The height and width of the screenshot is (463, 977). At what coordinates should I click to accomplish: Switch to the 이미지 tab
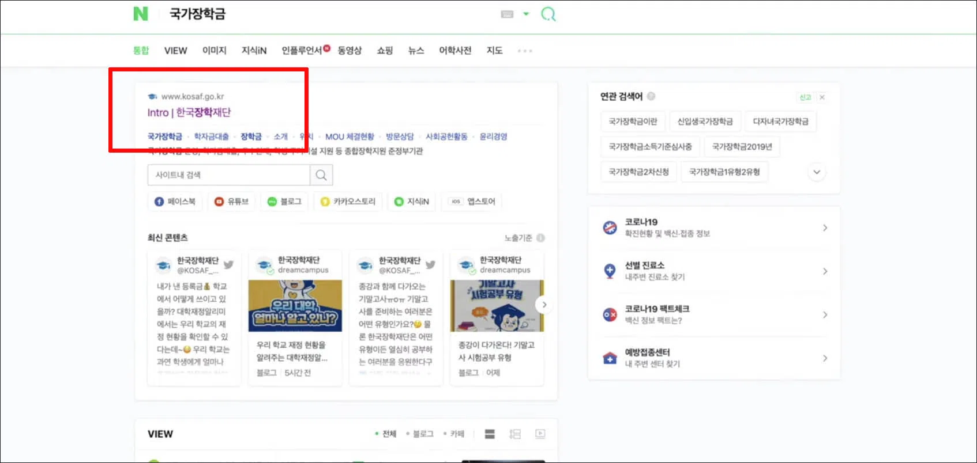tap(214, 51)
